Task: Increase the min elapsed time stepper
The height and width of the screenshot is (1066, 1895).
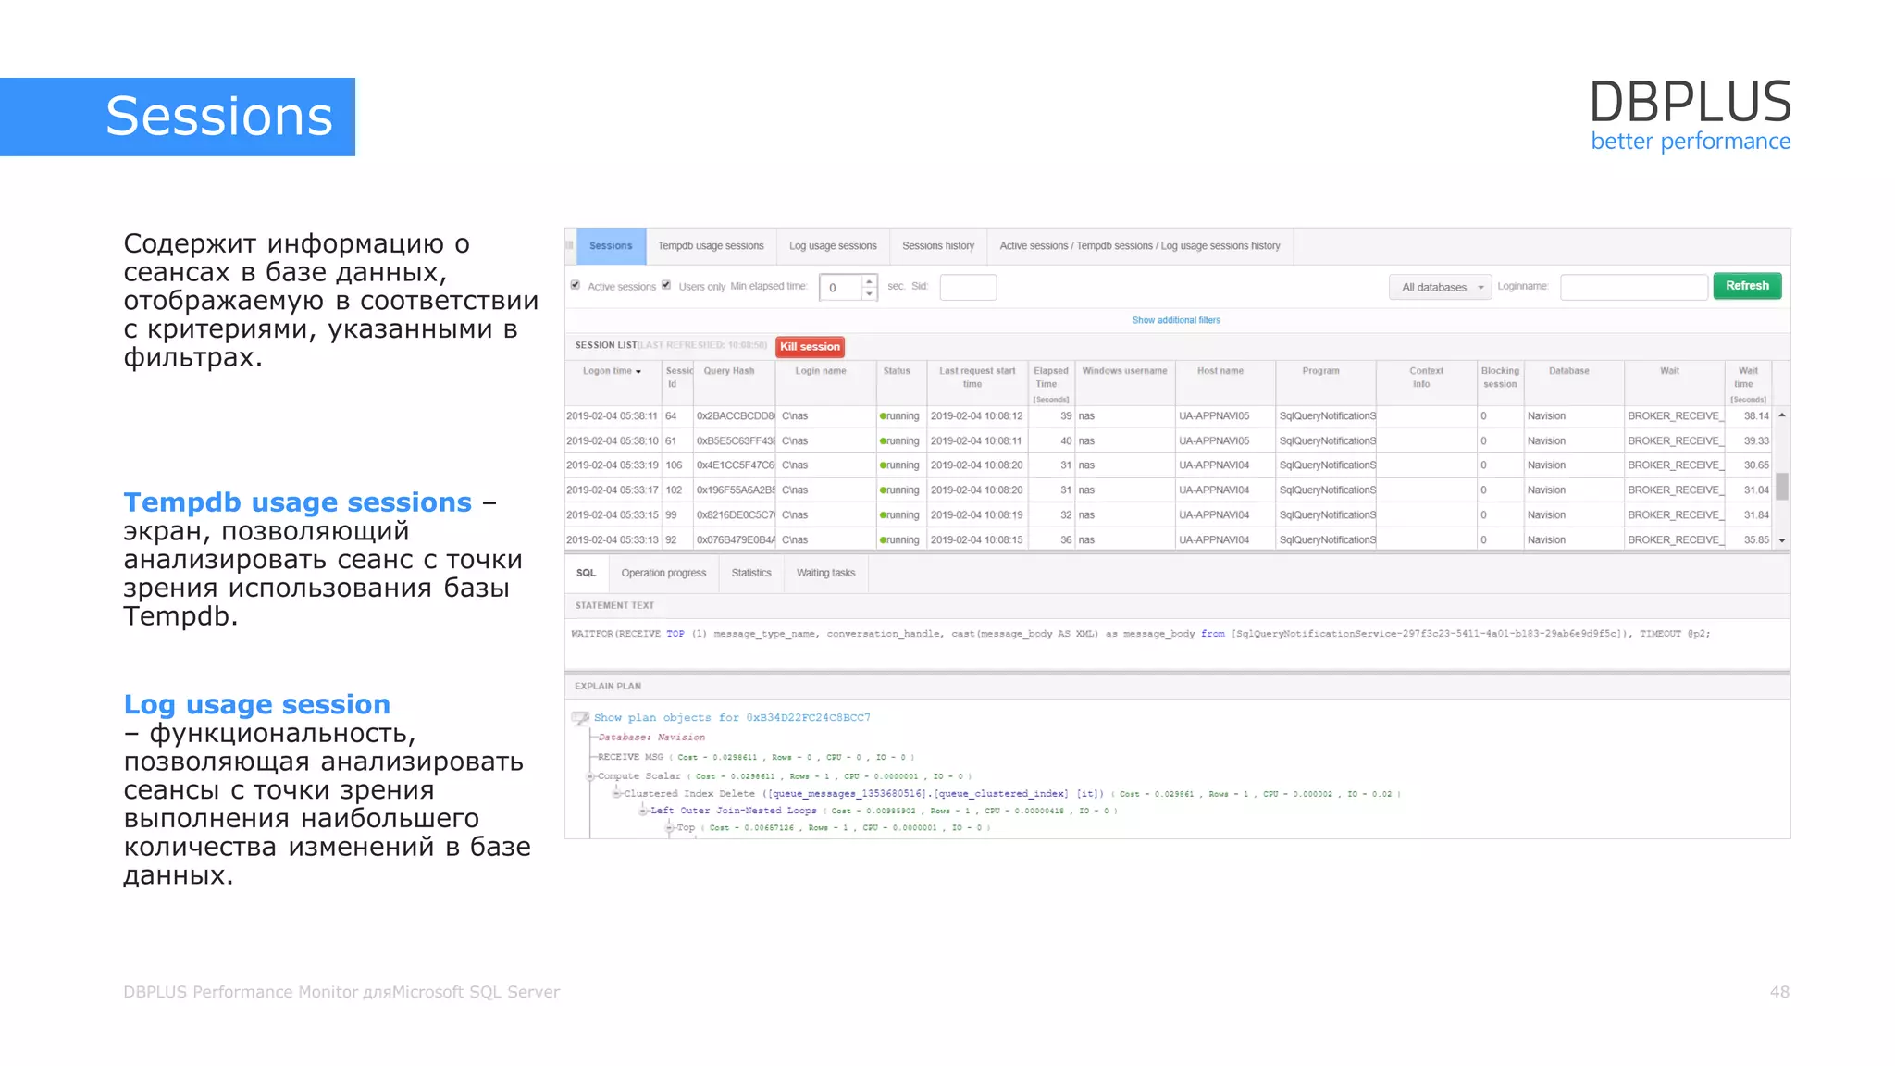Action: 869,281
